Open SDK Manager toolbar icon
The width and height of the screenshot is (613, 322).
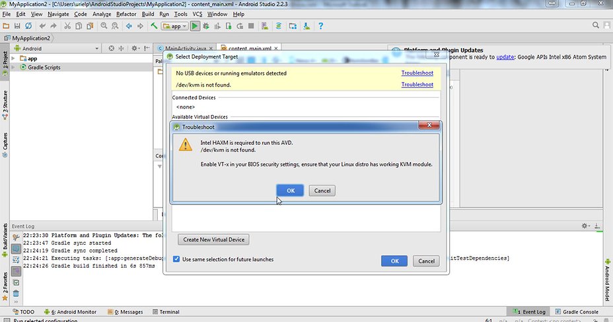(x=306, y=26)
